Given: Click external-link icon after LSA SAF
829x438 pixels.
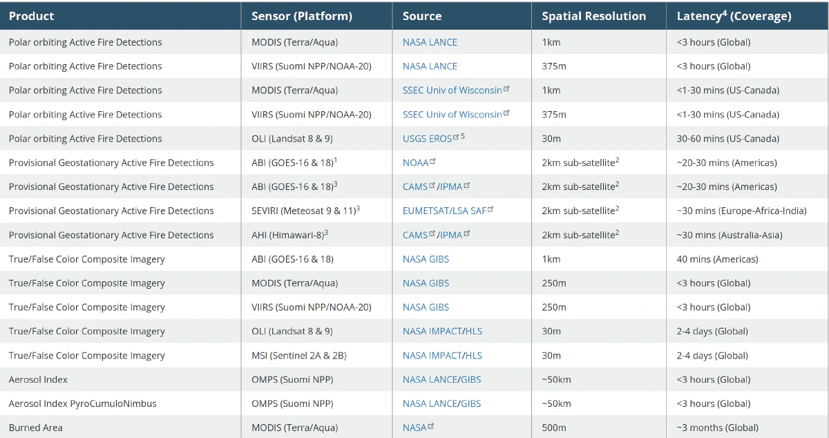Looking at the screenshot, I should [x=490, y=209].
